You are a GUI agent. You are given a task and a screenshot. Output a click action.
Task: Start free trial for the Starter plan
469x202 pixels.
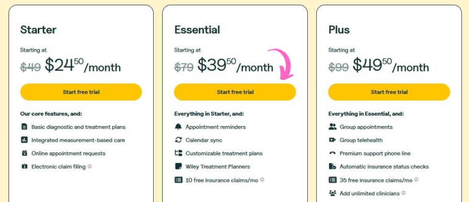point(81,92)
